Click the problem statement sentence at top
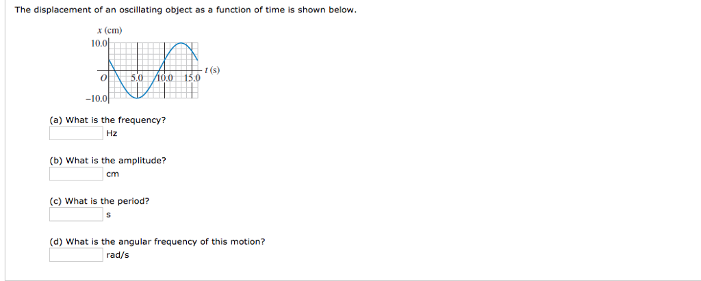Image resolution: width=701 pixels, height=281 pixels. coord(186,12)
